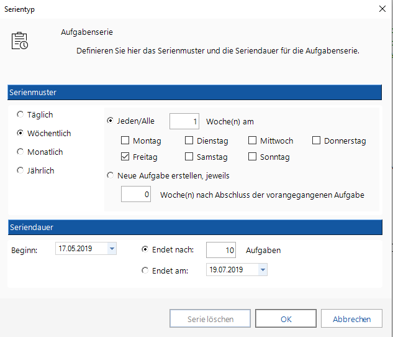Expand the Endet am date picker

(263, 270)
